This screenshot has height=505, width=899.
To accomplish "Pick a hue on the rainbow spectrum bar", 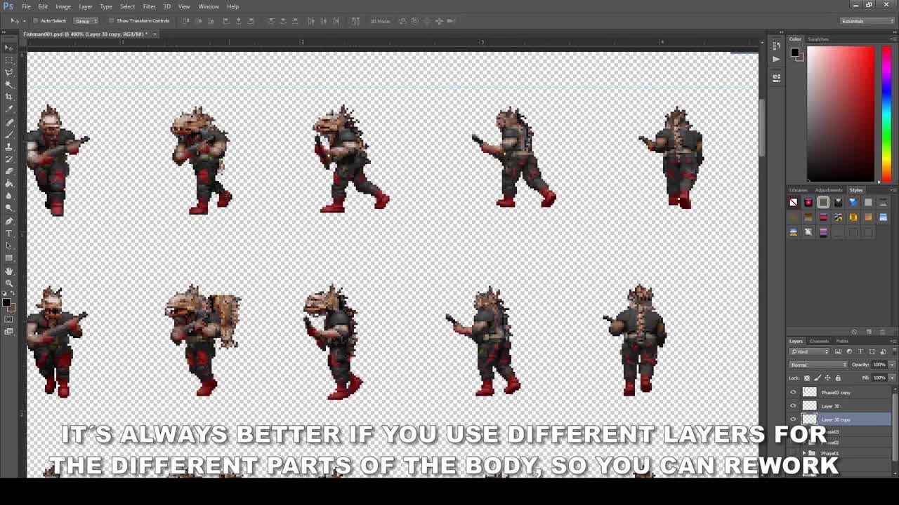I will pyautogui.click(x=887, y=114).
